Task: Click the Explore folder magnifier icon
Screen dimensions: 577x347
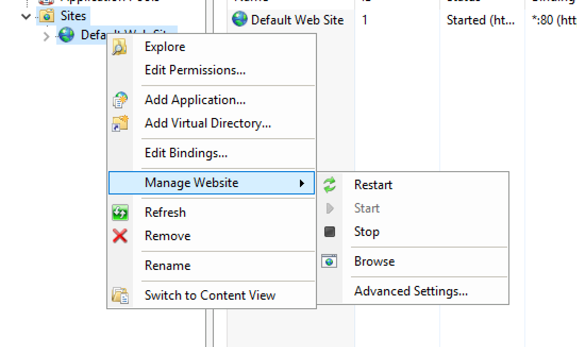Action: 120,47
